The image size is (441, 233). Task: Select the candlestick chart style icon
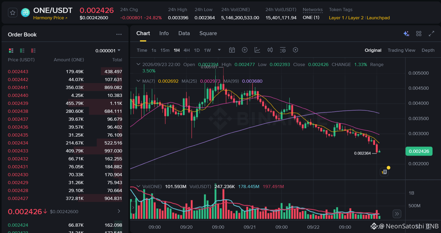270,50
